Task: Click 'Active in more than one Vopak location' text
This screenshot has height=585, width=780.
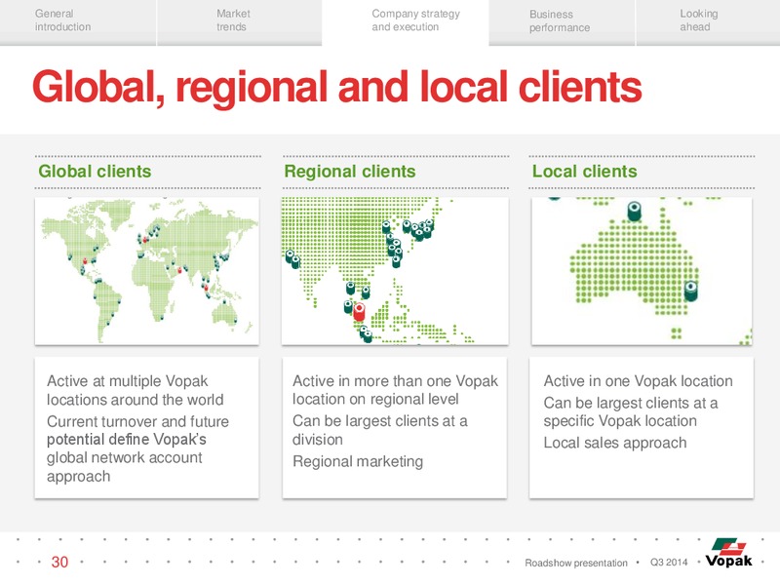Action: 395,390
